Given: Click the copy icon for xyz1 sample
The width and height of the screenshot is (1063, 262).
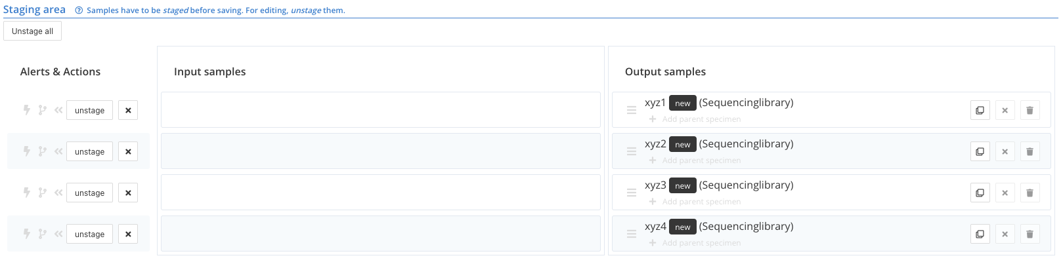Looking at the screenshot, I should (x=980, y=110).
